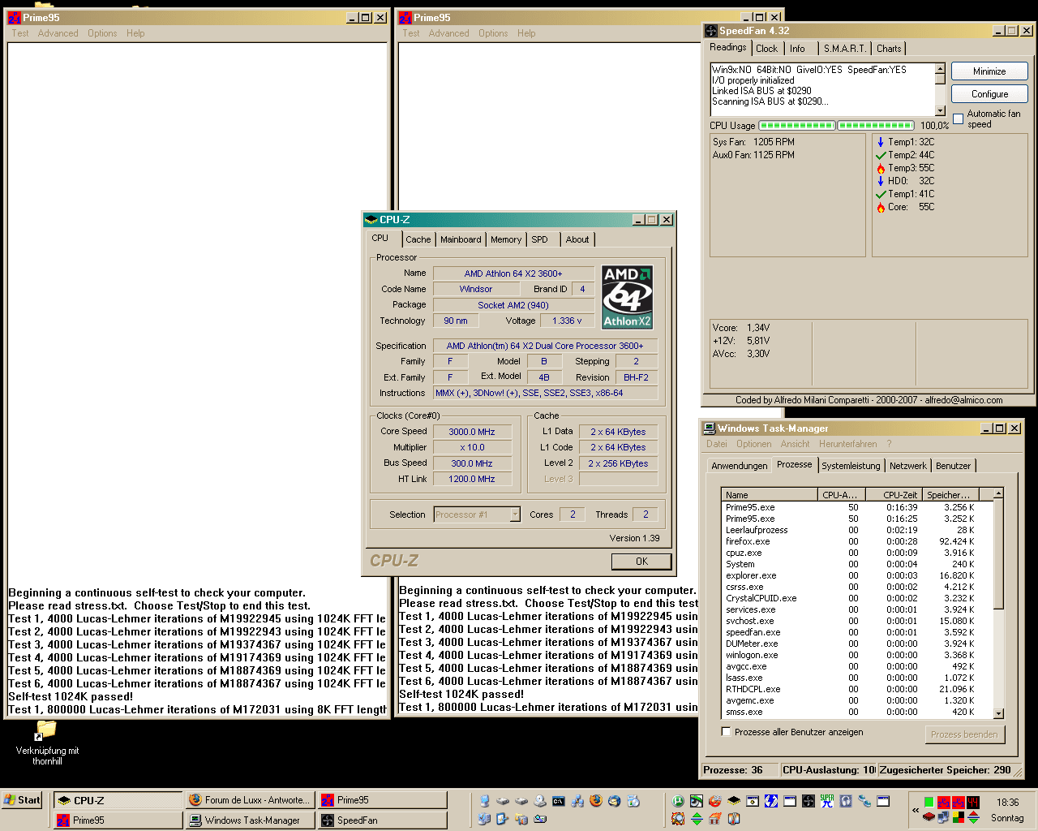The image size is (1038, 831).
Task: Launch Firefox from the quick launch bar
Action: tap(596, 801)
